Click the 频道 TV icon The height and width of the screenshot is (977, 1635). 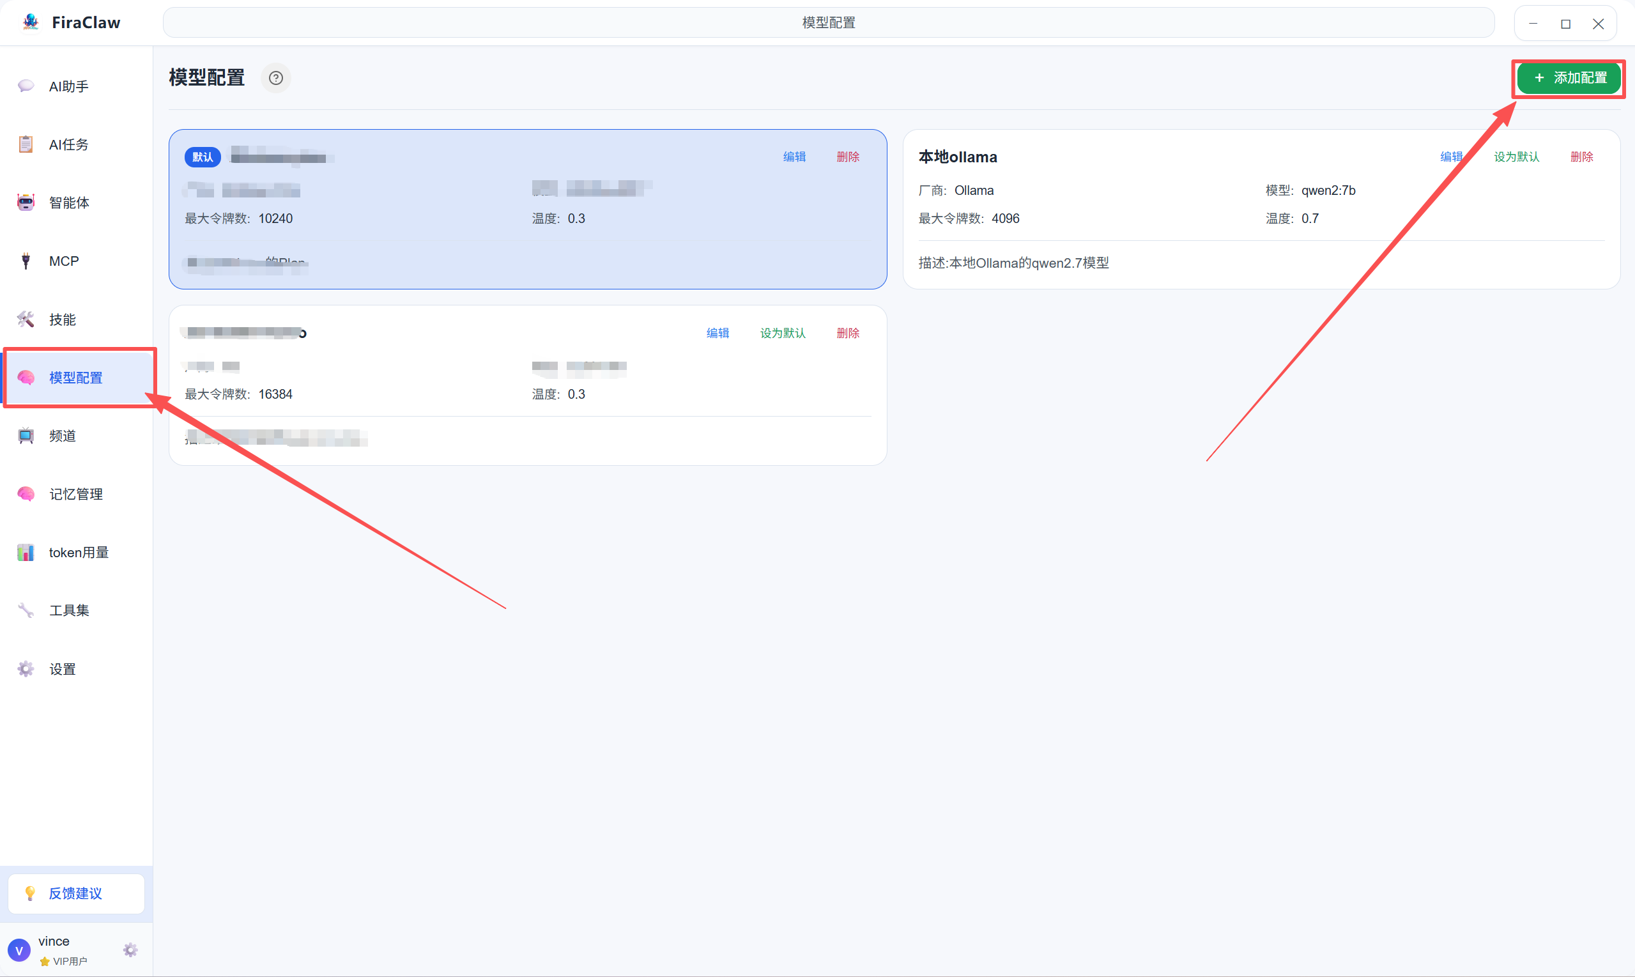coord(26,436)
